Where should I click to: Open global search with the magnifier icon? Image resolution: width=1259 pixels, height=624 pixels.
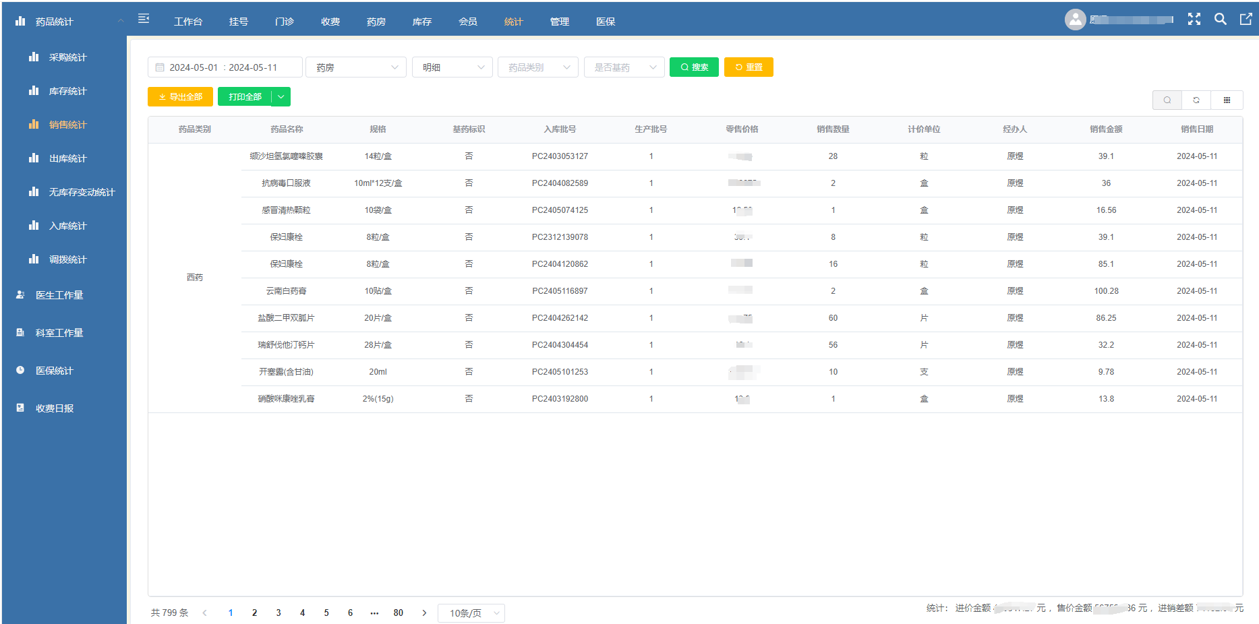[x=1220, y=19]
